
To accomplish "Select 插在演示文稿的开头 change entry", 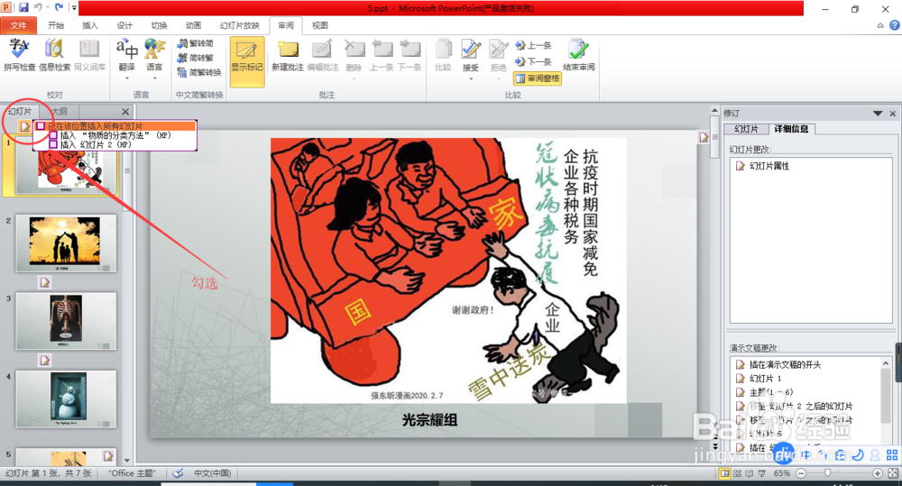I will (x=778, y=364).
